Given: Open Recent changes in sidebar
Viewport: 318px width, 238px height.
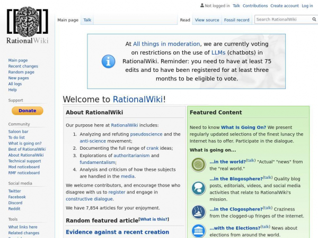Looking at the screenshot, I should click(23, 66).
